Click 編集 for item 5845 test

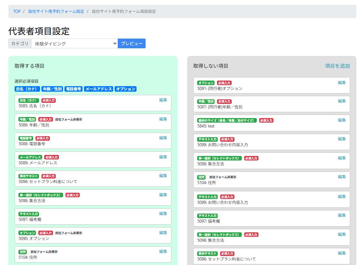[342, 120]
